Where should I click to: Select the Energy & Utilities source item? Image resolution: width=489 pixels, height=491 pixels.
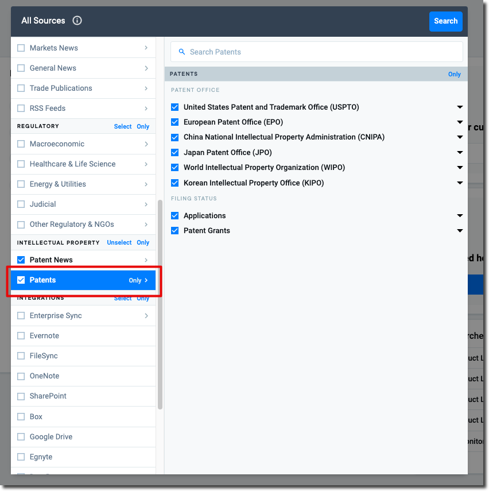57,184
